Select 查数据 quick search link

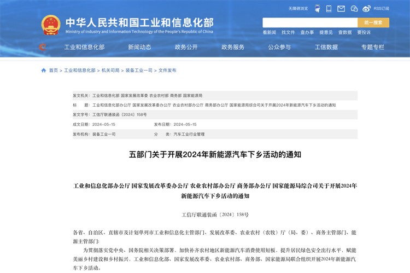click(345, 32)
